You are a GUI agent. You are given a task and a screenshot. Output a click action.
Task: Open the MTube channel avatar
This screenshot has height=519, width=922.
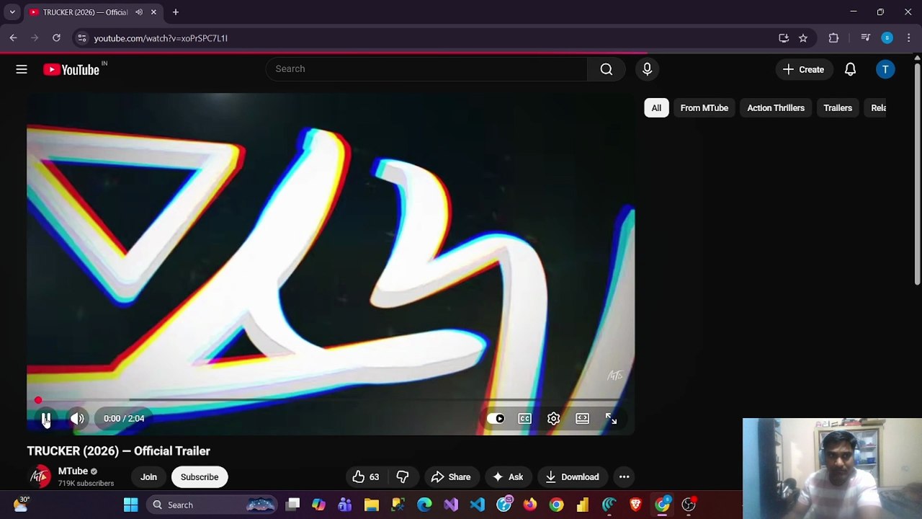coord(40,476)
